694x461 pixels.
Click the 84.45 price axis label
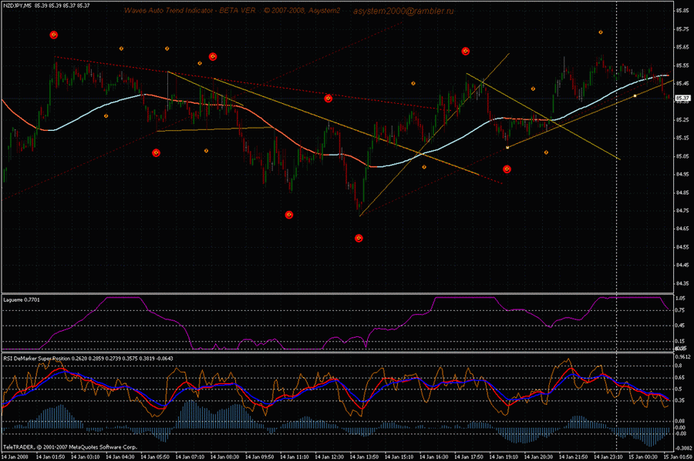coord(682,266)
